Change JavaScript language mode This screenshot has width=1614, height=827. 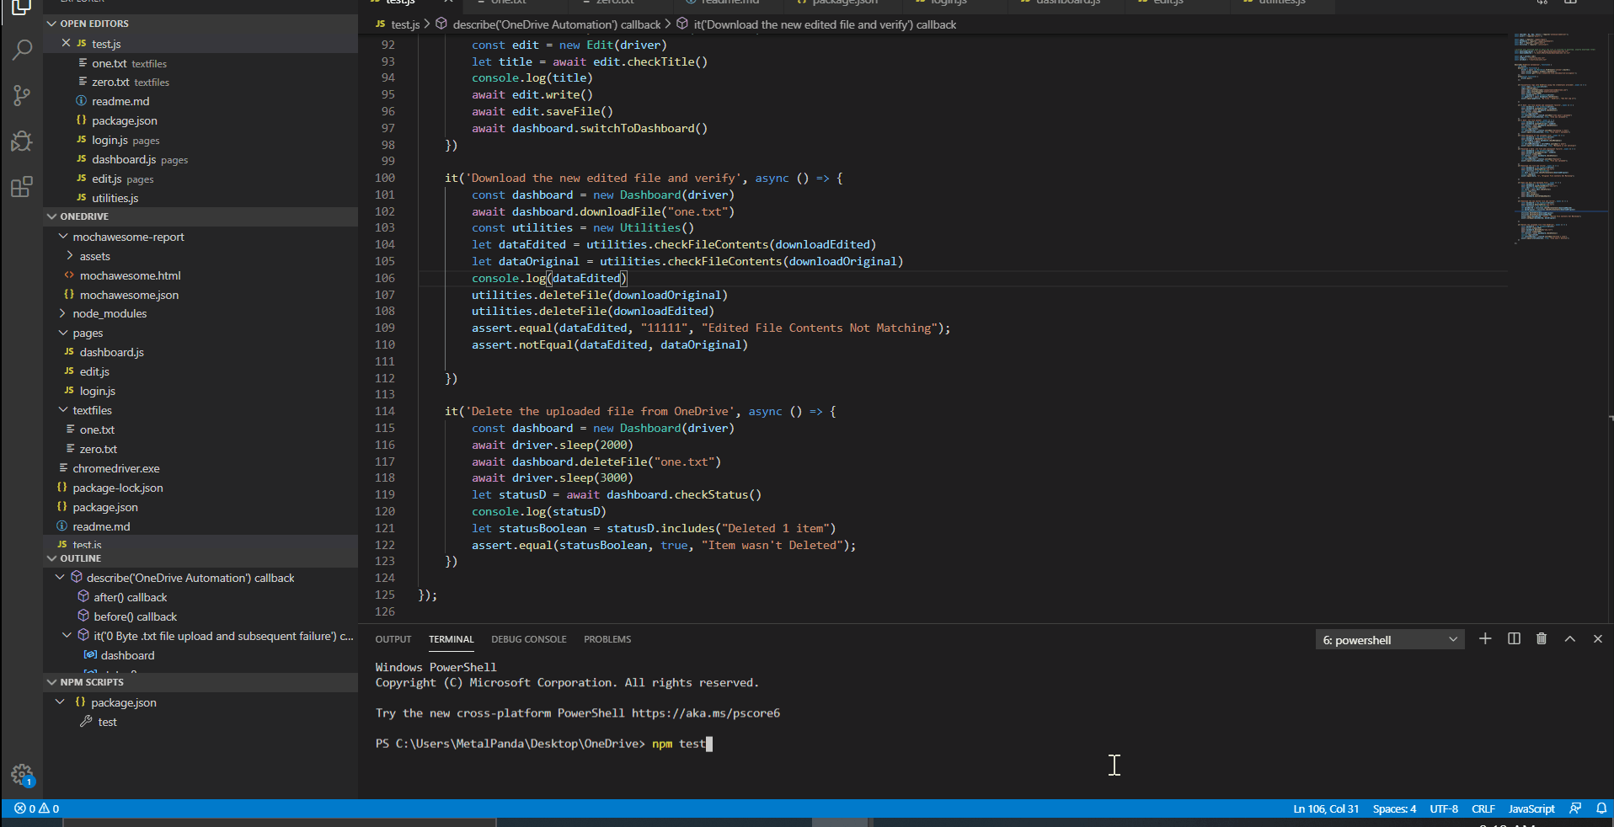click(1531, 808)
